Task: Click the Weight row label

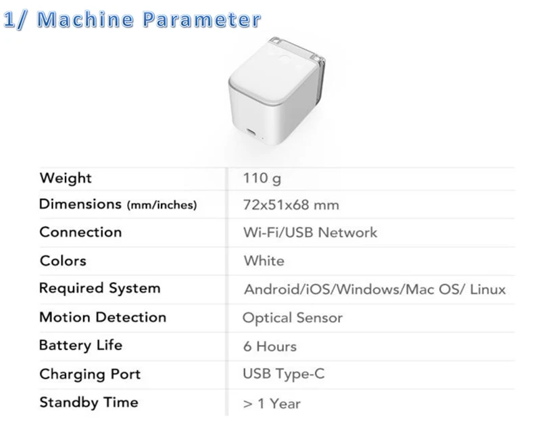Action: pos(66,179)
